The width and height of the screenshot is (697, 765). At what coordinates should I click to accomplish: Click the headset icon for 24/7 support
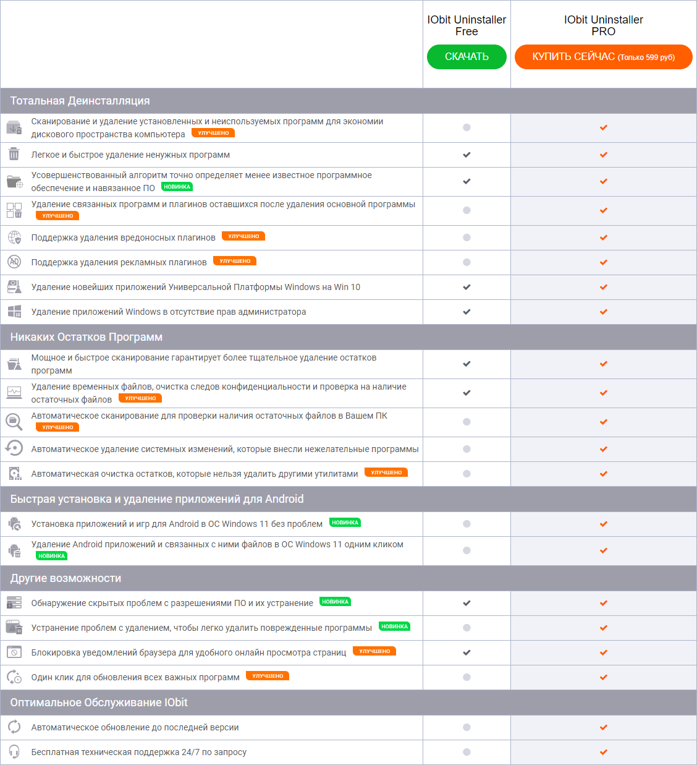14,752
